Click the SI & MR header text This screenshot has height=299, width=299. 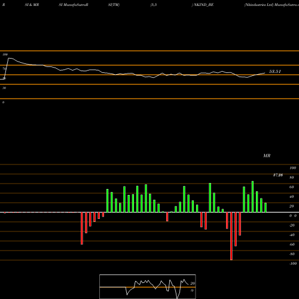(x=32, y=5)
